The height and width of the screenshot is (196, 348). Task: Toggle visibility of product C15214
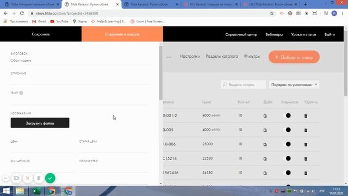click(287, 158)
